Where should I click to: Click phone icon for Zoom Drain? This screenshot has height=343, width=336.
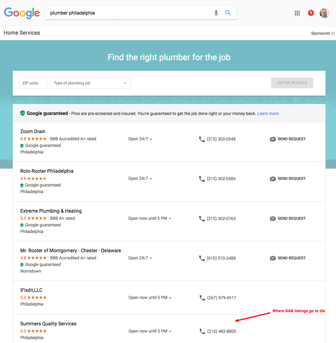tap(202, 139)
